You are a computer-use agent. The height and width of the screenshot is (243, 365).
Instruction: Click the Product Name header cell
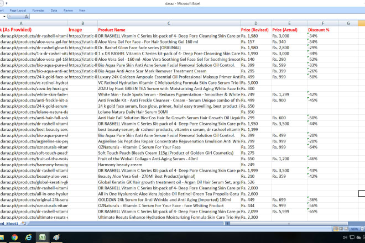pos(169,30)
